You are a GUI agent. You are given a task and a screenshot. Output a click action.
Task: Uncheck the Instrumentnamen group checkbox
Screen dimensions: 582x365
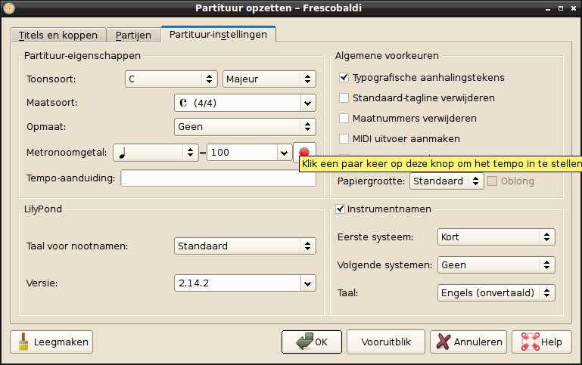click(x=341, y=209)
